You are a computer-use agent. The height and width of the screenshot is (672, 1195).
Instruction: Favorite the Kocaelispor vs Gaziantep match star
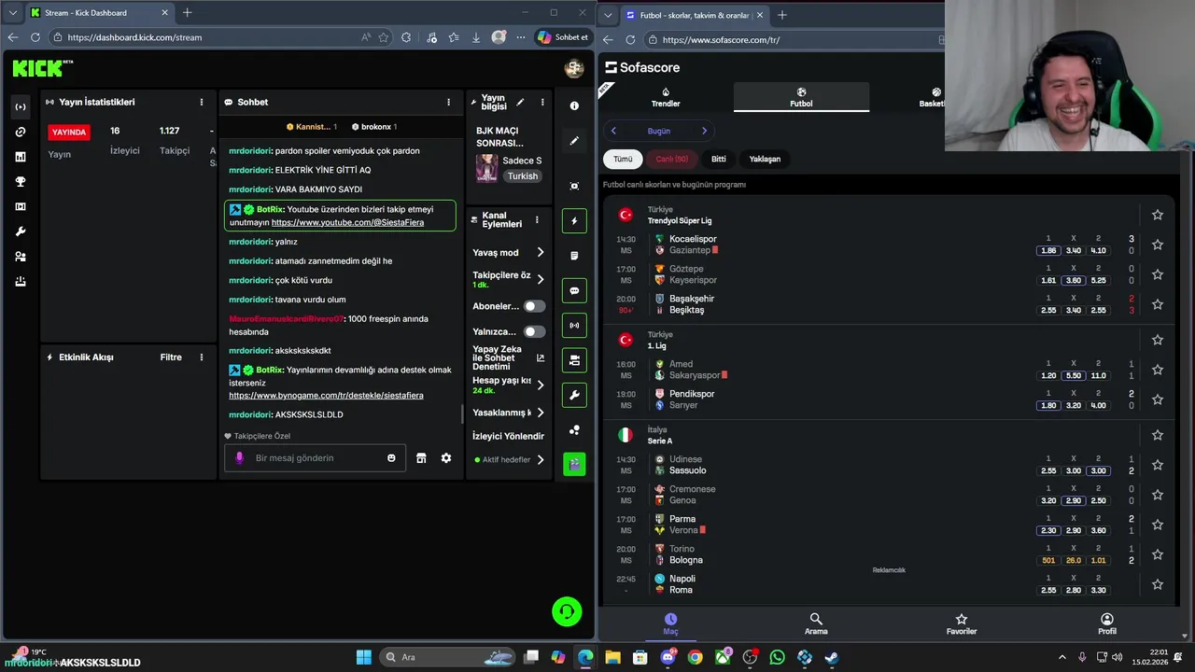[1158, 245]
